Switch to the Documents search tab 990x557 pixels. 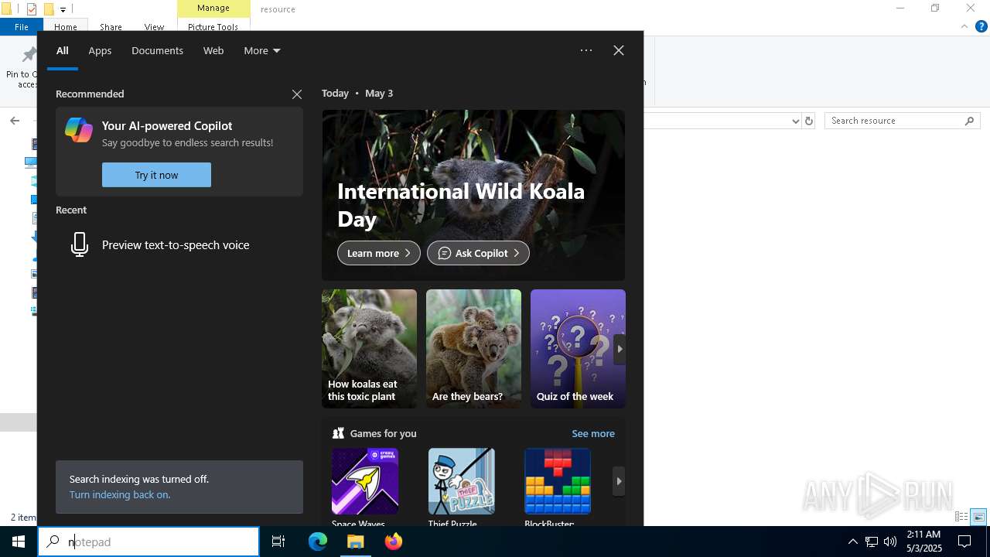click(x=157, y=50)
